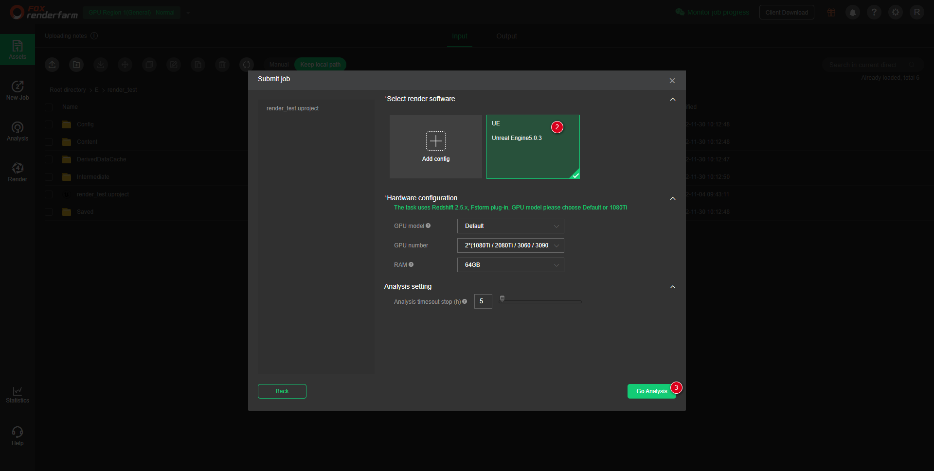934x471 pixels.
Task: Check the DerivedDataCache folder checkbox
Action: [x=49, y=159]
